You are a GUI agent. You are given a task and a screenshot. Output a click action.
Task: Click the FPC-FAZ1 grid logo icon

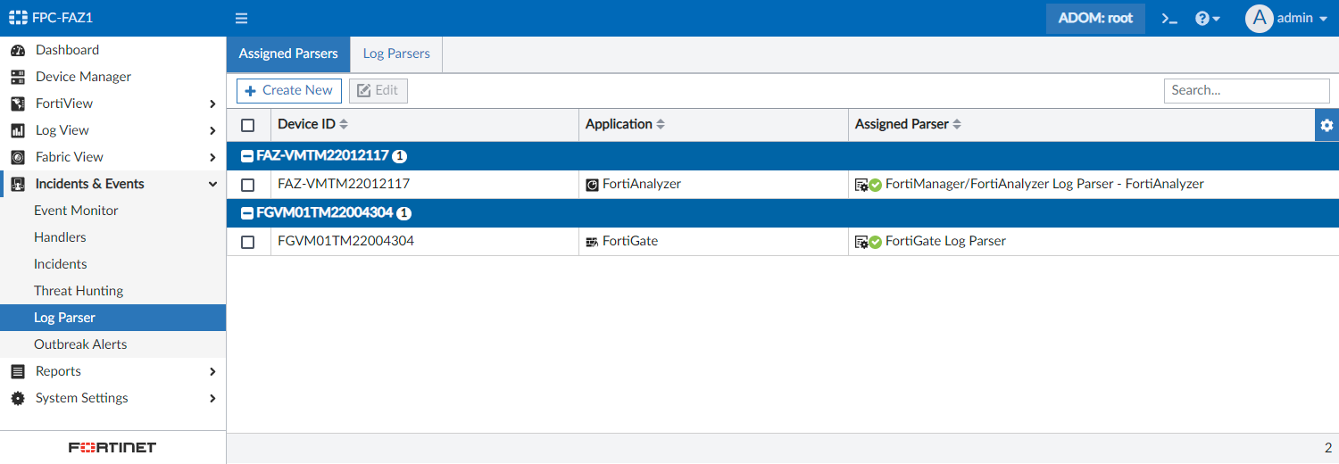[18, 18]
